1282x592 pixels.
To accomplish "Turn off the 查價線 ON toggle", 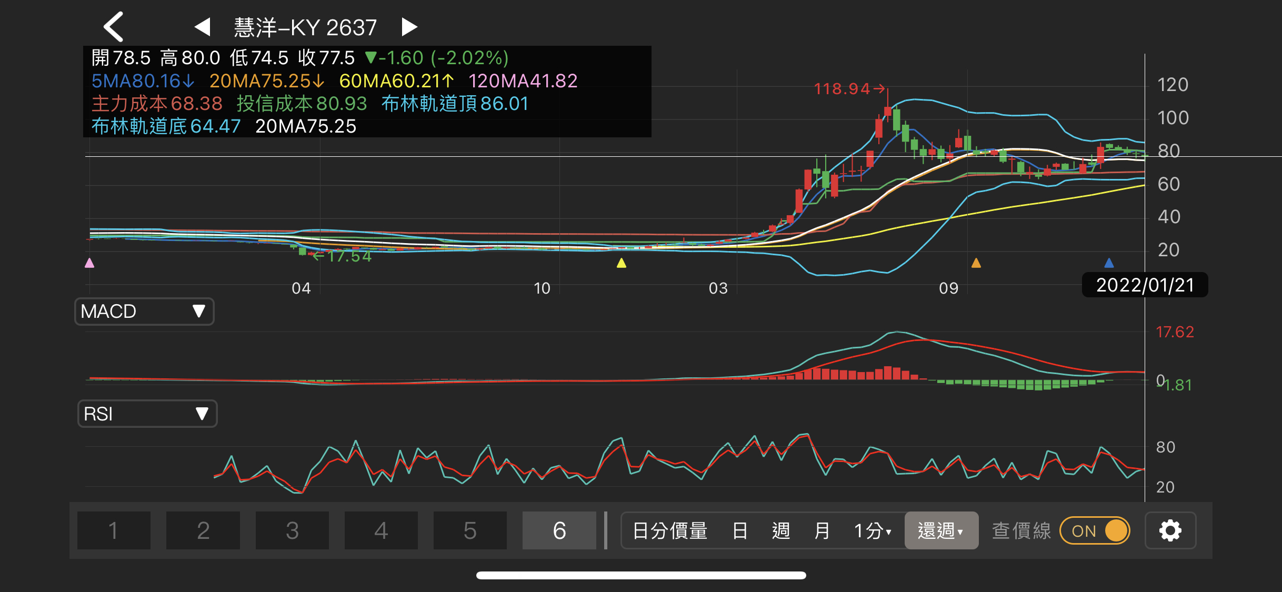I will pyautogui.click(x=1095, y=530).
